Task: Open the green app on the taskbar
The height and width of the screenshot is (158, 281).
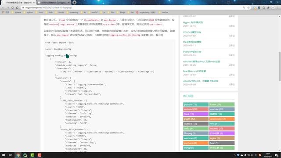Action: [32, 155]
